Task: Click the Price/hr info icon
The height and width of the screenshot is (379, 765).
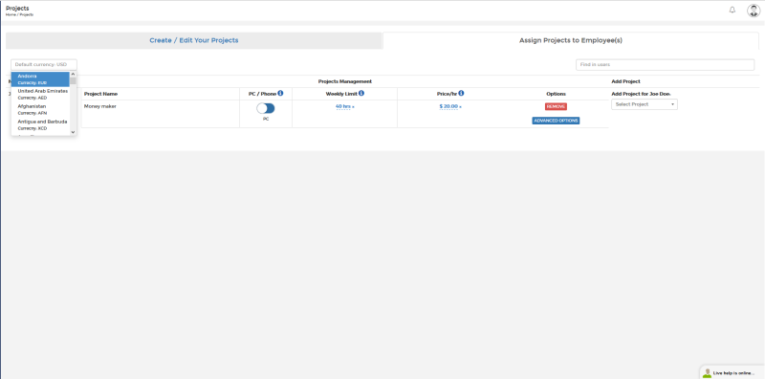Action: pos(461,93)
